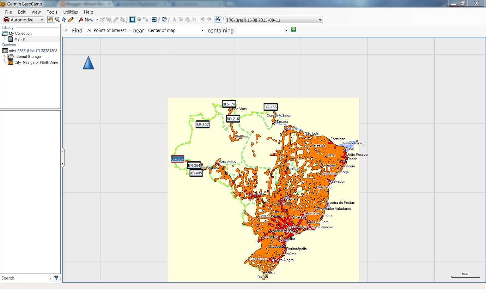Viewport: 486px width, 290px height.
Task: Click the 2D/3D split view icon
Action: point(146,19)
